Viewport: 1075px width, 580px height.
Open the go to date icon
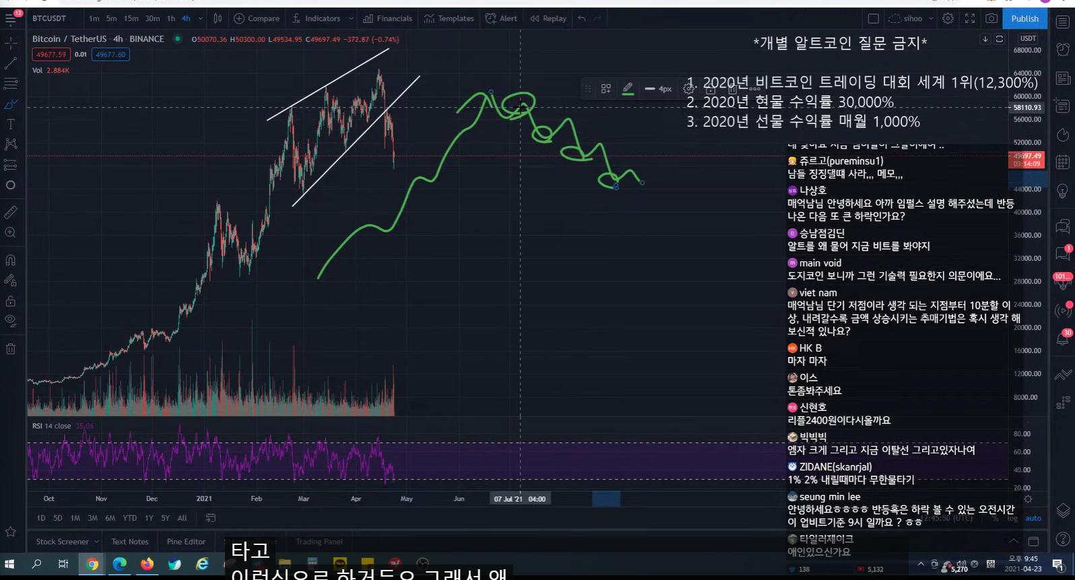coord(210,518)
